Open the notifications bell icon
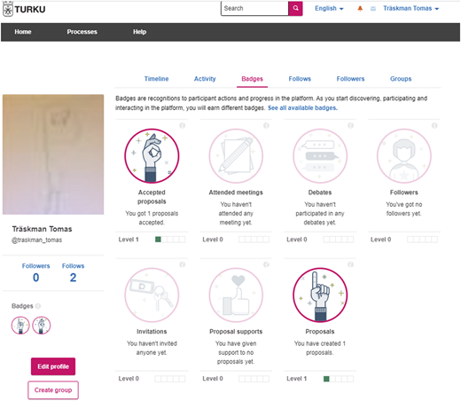This screenshot has width=461, height=401. tap(360, 9)
